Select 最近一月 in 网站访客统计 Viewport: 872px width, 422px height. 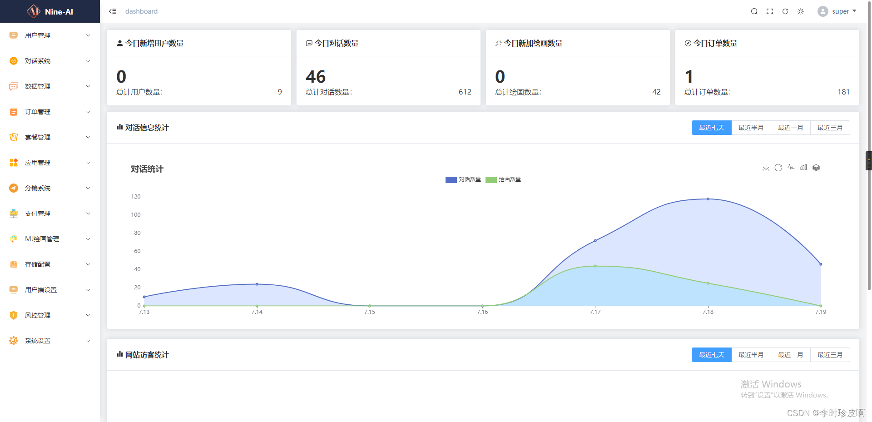pos(791,355)
